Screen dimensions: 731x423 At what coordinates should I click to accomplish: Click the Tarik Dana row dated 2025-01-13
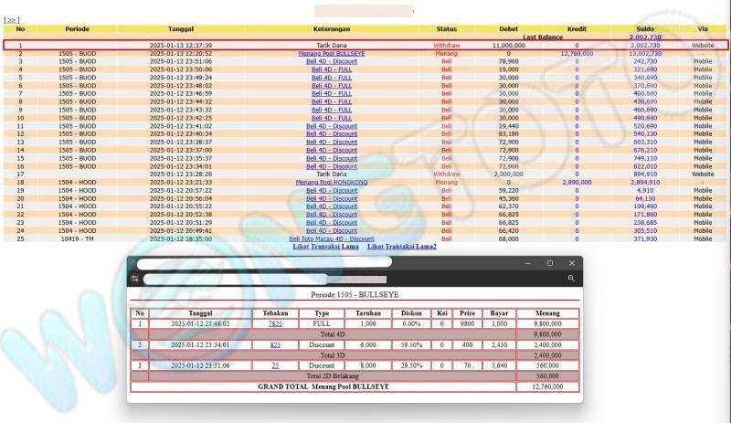(x=331, y=44)
